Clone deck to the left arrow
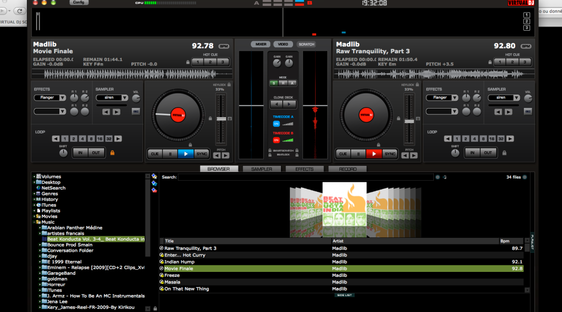Image resolution: width=562 pixels, height=312 pixels. [x=277, y=104]
